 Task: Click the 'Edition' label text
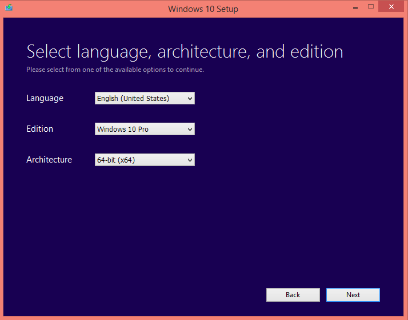40,129
